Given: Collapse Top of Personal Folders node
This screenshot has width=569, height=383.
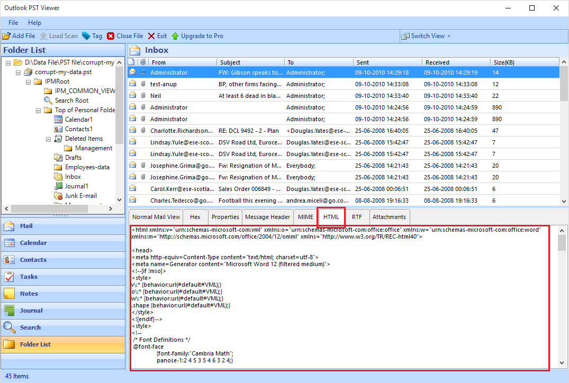Looking at the screenshot, I should click(39, 110).
